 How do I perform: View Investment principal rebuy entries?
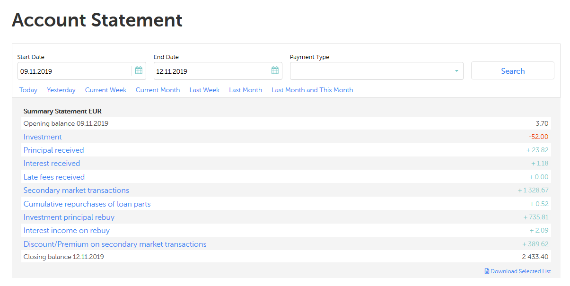(x=69, y=217)
